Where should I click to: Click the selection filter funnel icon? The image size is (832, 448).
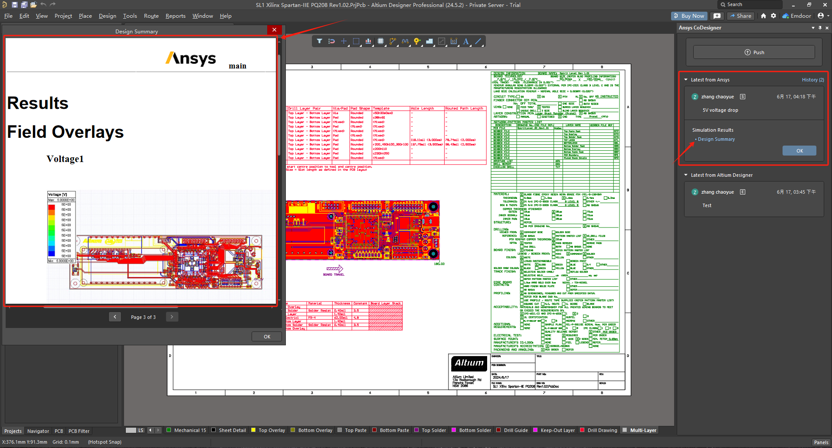point(319,42)
